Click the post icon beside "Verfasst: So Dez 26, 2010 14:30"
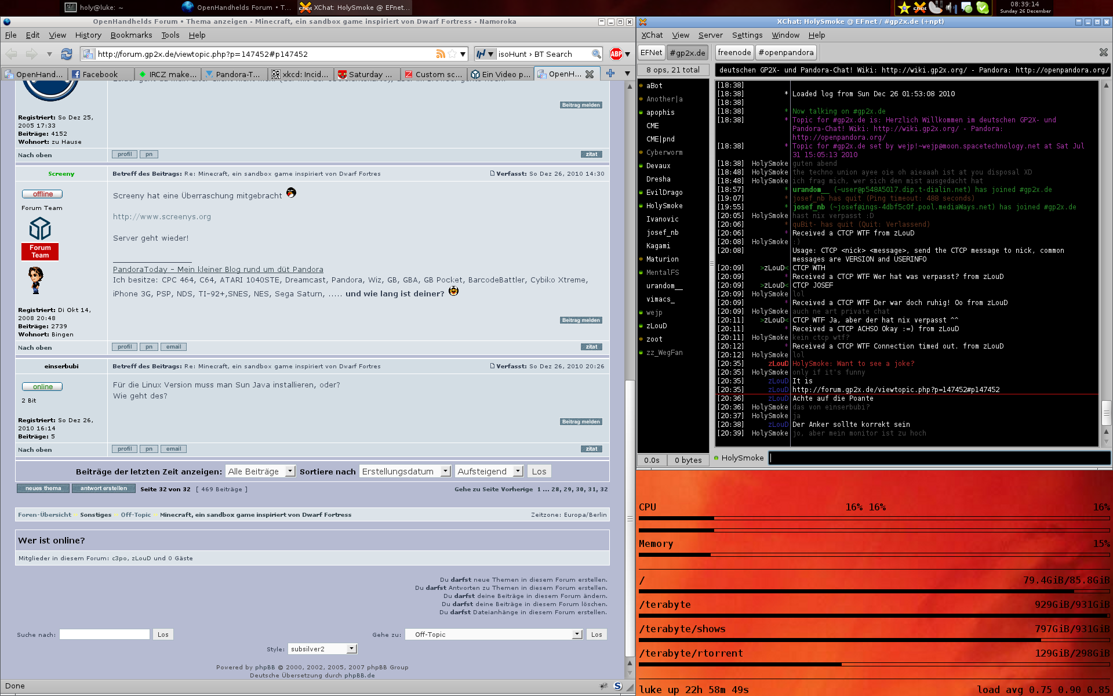This screenshot has height=696, width=1113. point(492,173)
